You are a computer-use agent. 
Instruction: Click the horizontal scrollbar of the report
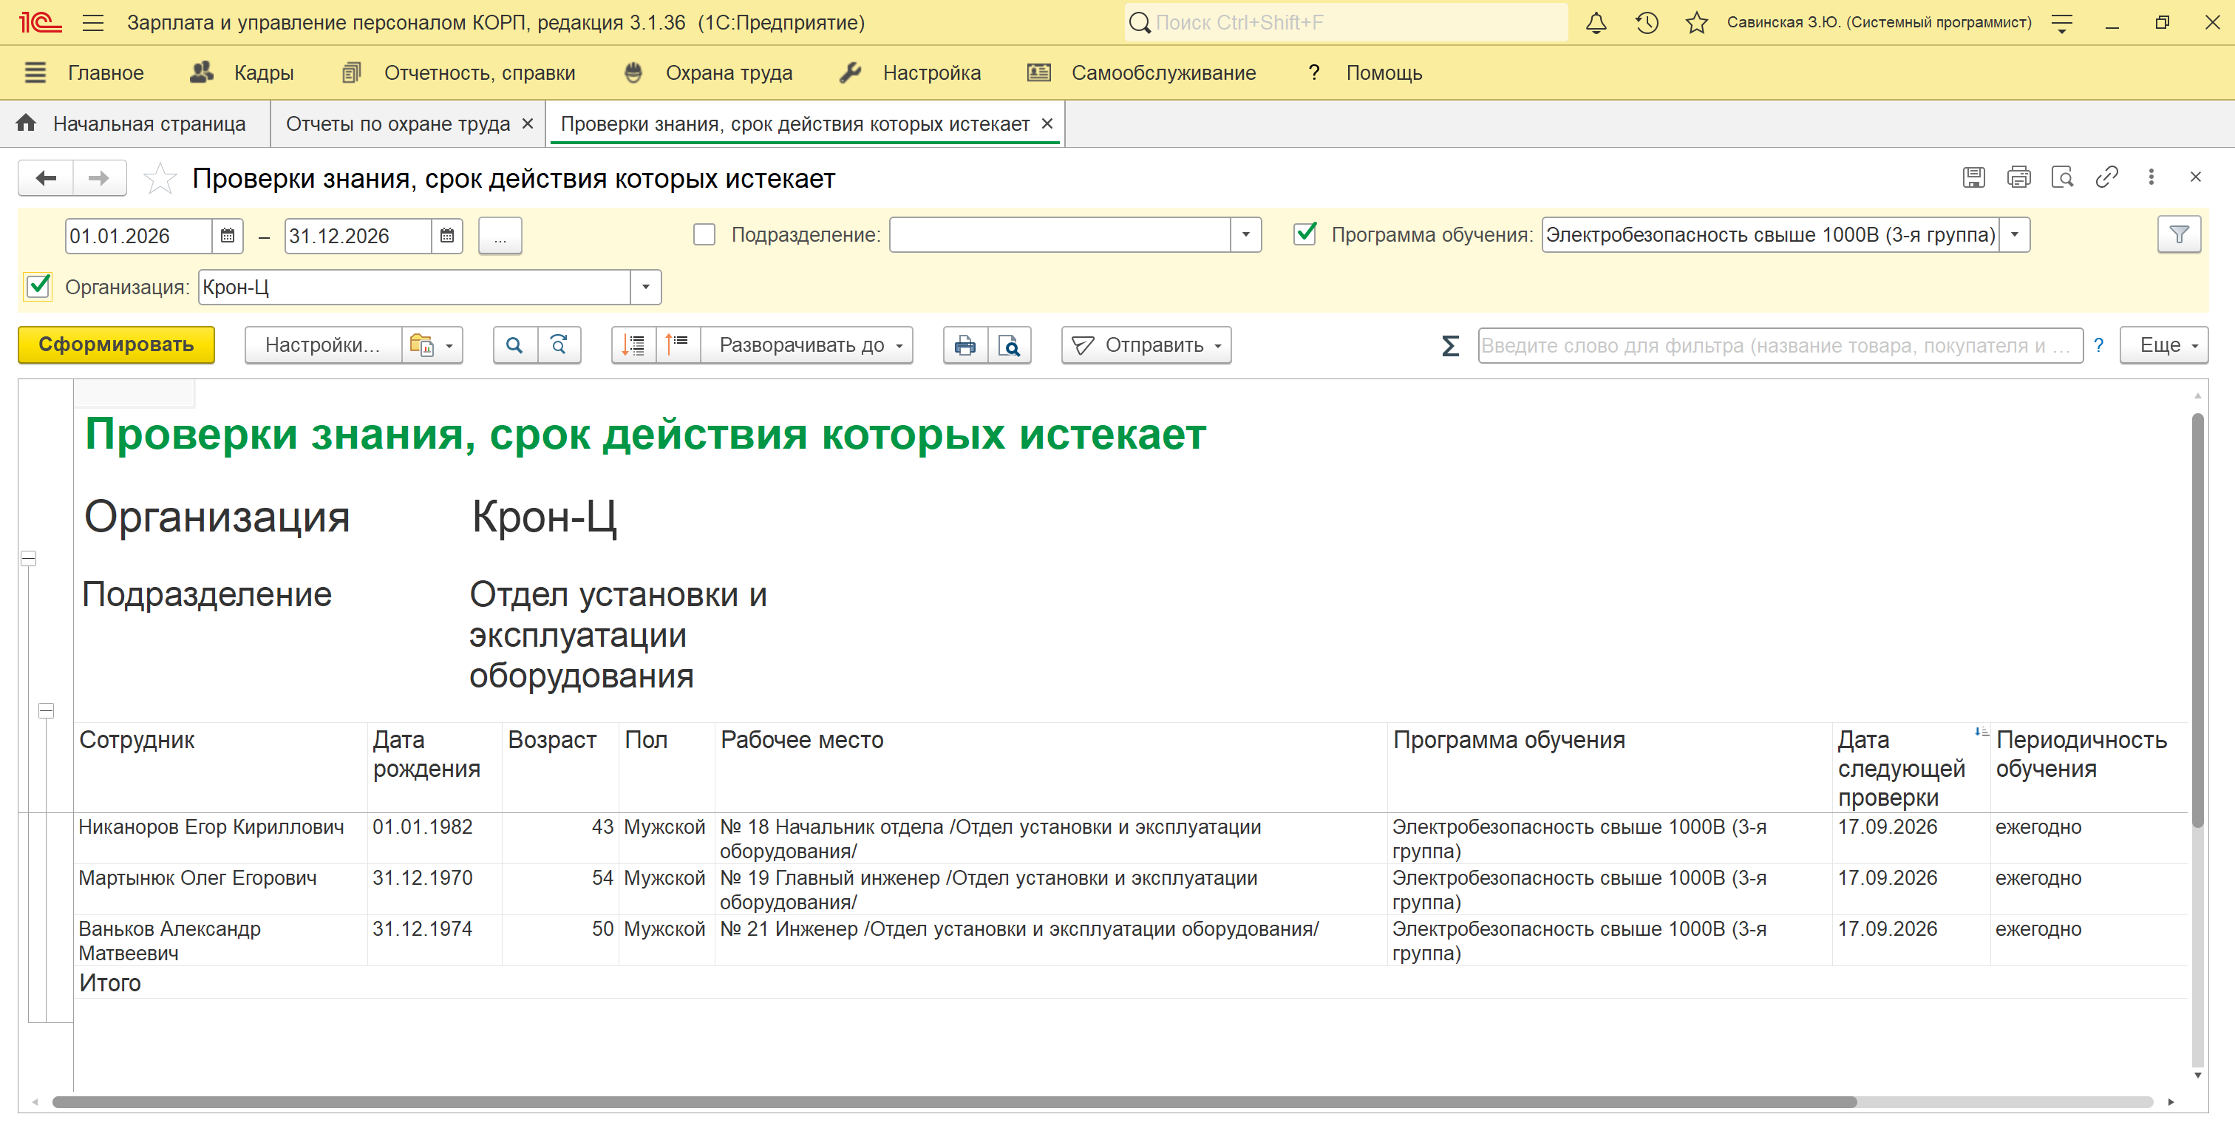point(954,1101)
